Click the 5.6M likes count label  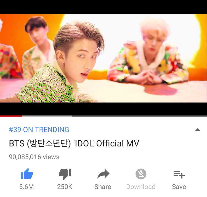click(26, 187)
